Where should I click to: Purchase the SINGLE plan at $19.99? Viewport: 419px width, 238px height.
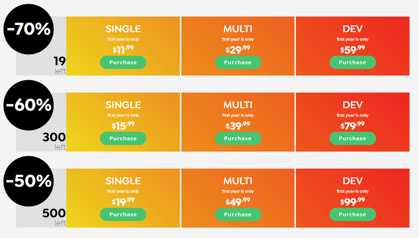coord(123,214)
